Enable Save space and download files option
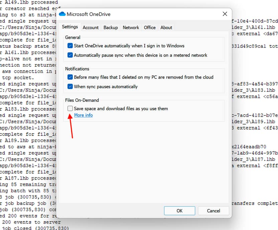Screen dimensions: 278x230 [70, 108]
